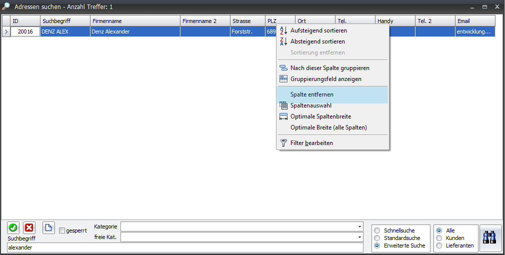Click the Suchbegriff text field containing alexander

pos(185,247)
